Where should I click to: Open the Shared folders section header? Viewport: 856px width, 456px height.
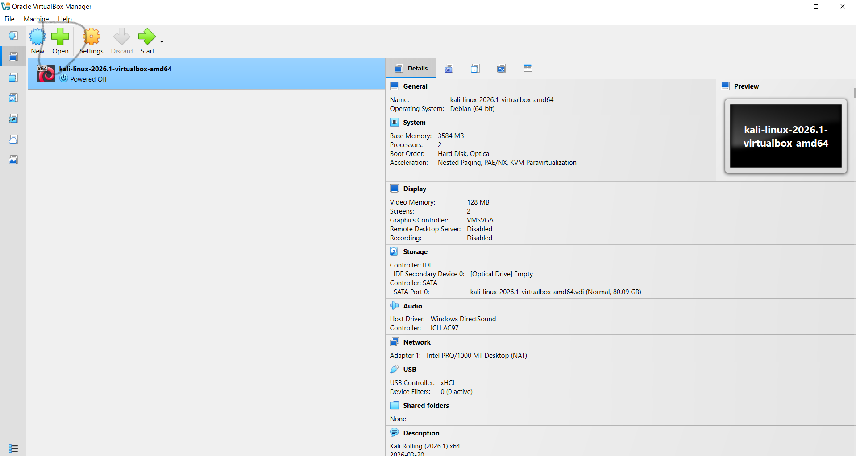(426, 406)
